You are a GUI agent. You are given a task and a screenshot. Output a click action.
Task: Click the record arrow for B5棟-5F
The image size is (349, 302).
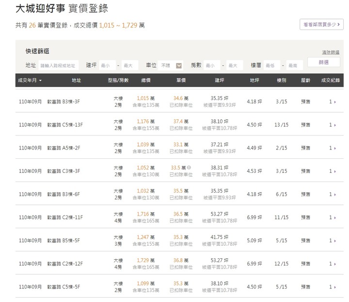(334, 241)
